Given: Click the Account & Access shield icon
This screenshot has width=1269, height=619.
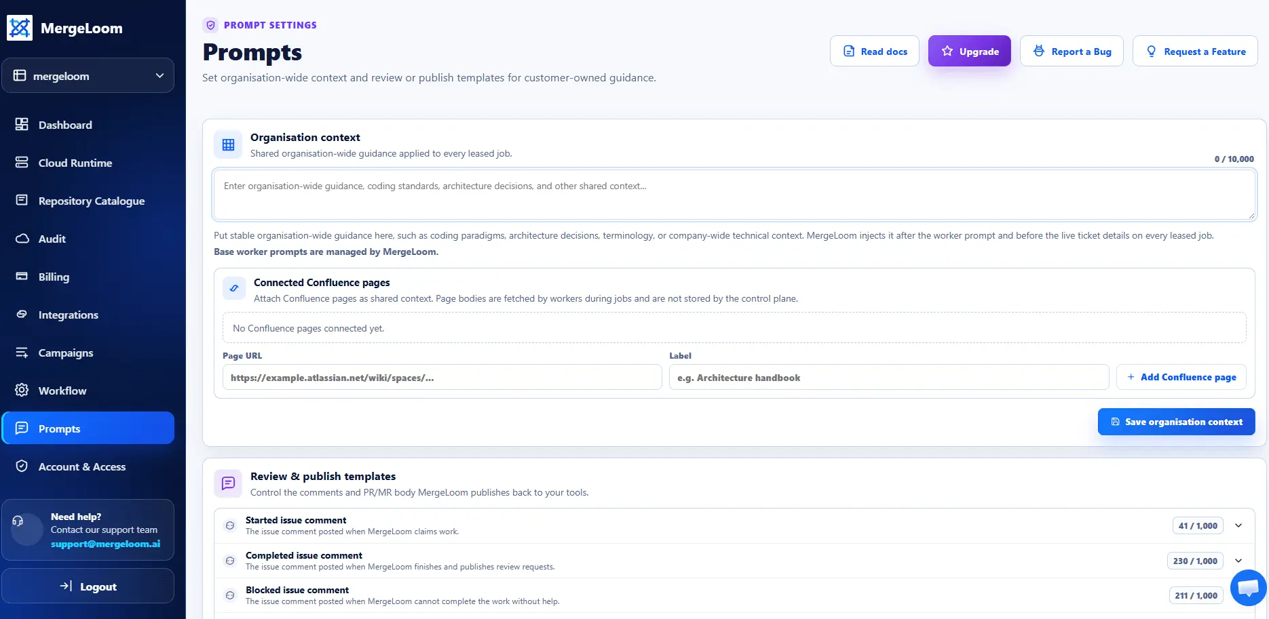Looking at the screenshot, I should coord(22,466).
